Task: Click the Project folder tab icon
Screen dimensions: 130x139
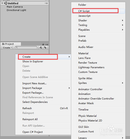Action: (x=3, y=44)
